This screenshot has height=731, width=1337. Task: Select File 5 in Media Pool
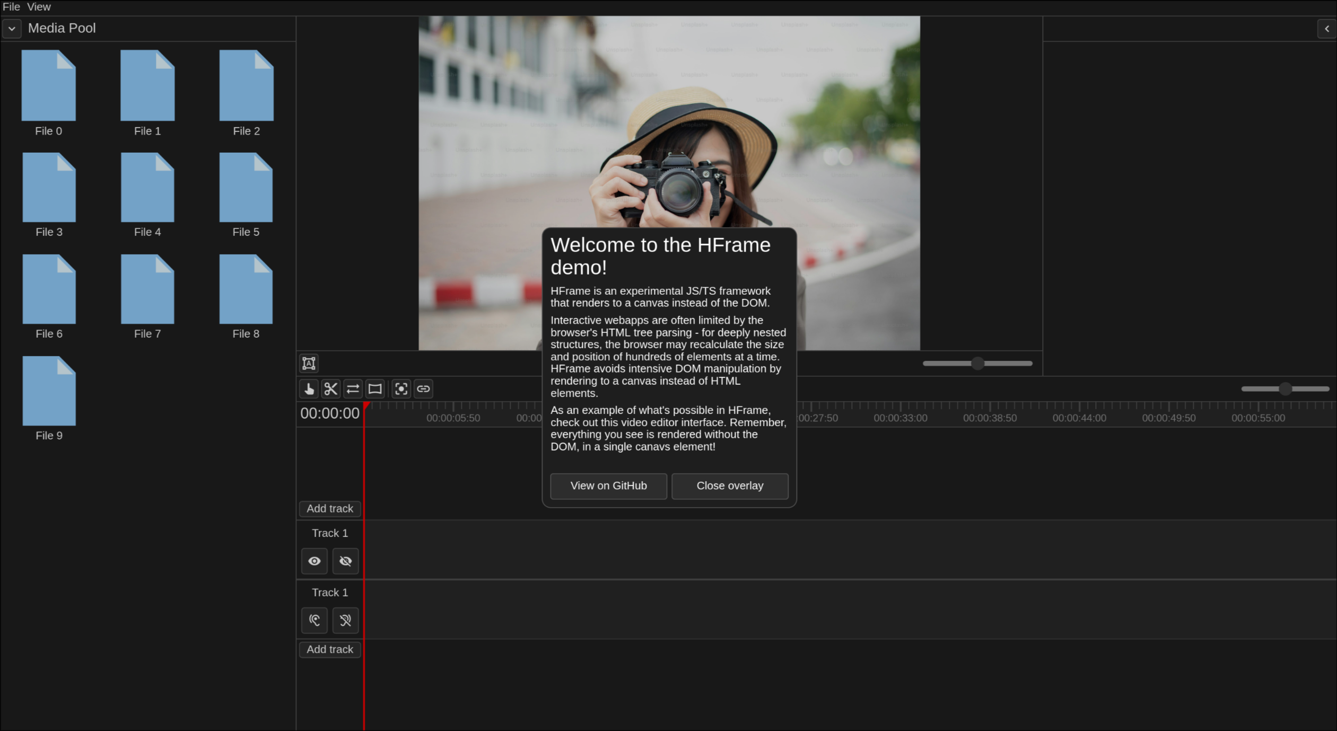coord(246,187)
